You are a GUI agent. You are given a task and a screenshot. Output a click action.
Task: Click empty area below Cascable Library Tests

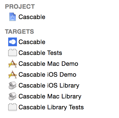coord(59,115)
